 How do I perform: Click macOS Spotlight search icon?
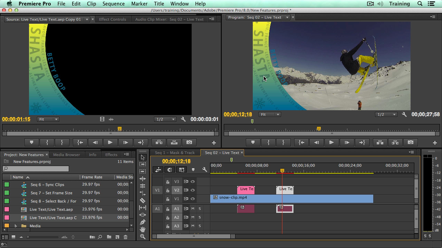coord(420,4)
